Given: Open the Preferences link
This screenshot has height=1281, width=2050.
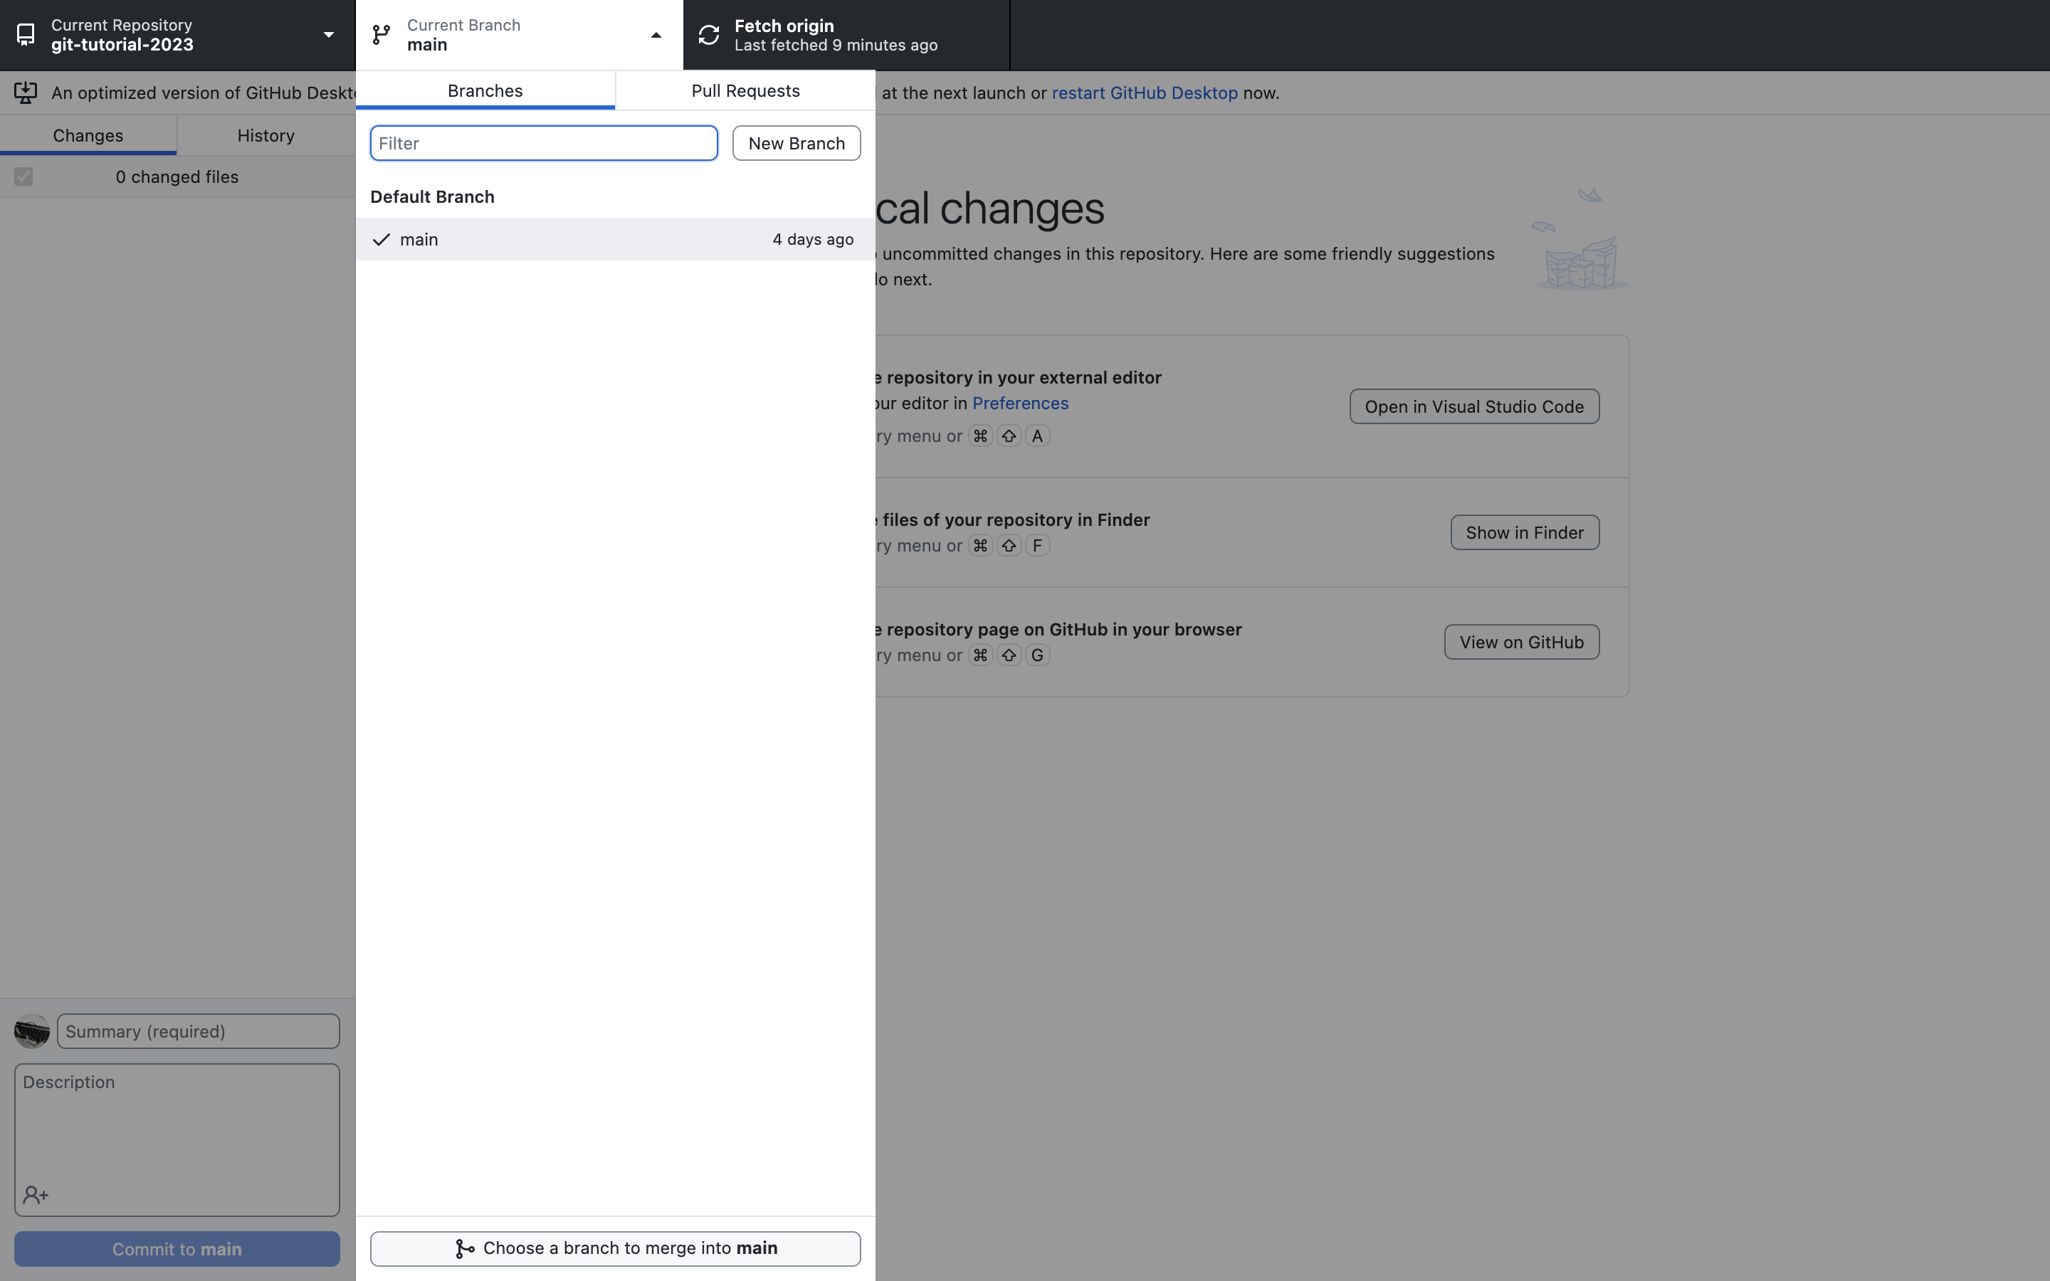Looking at the screenshot, I should tap(1019, 404).
